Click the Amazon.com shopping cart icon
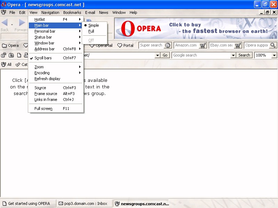Screen dimensions: 278x208 click(x=203, y=45)
